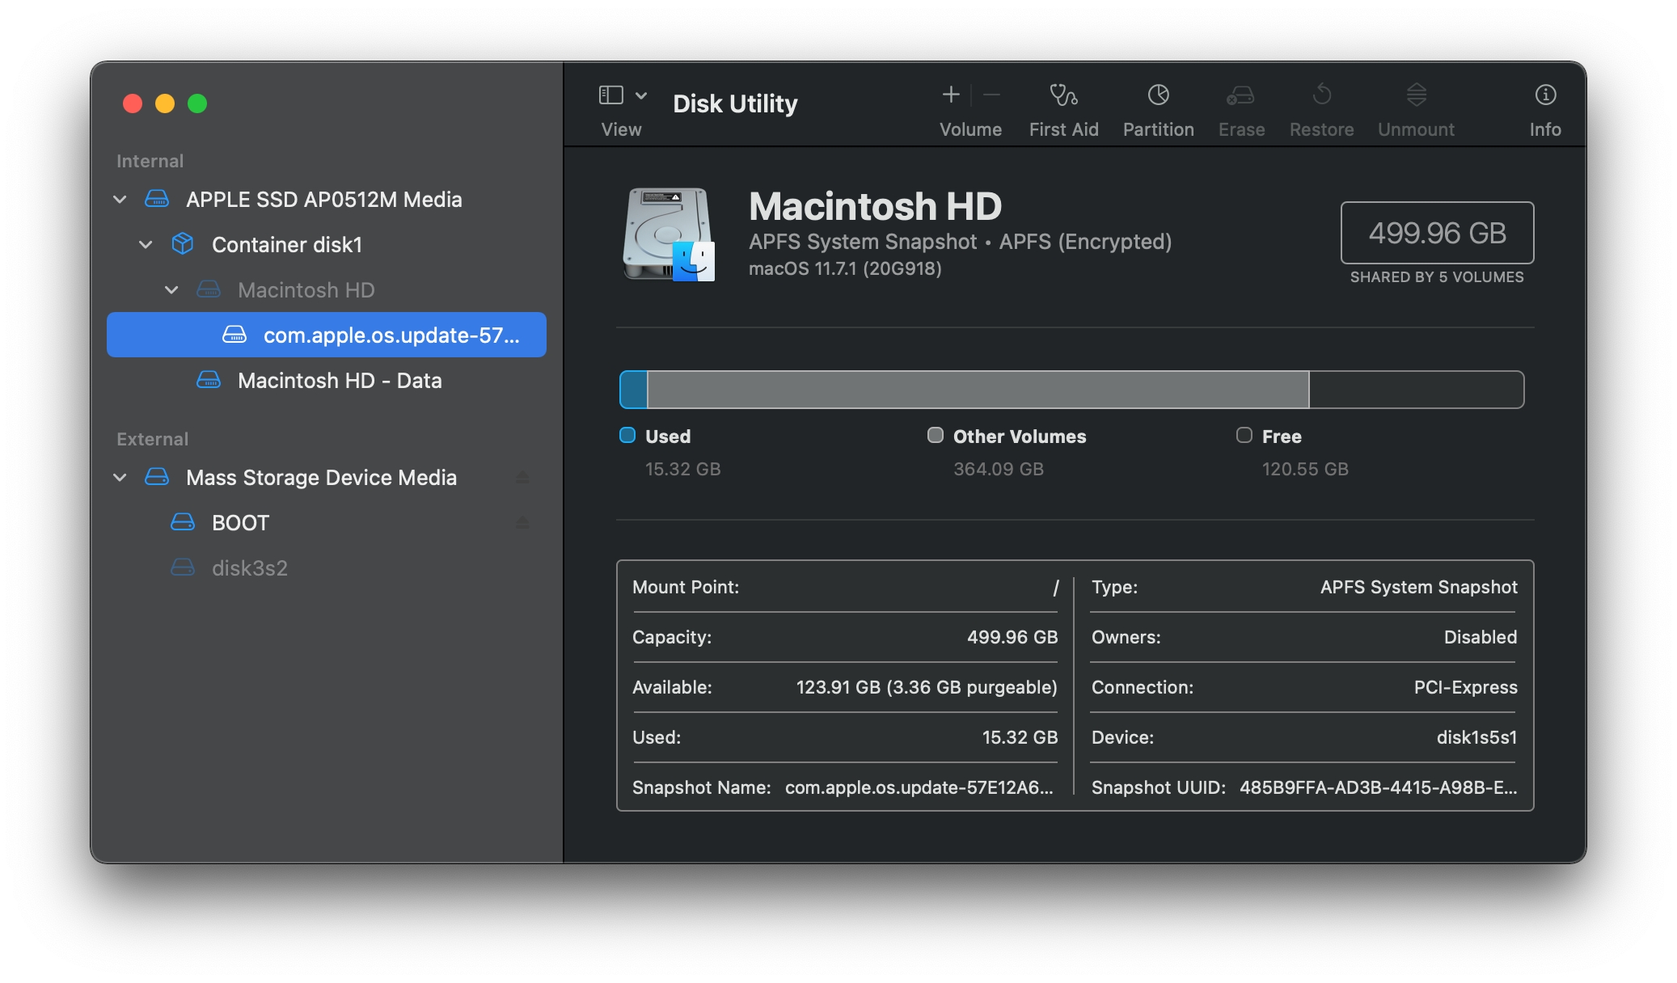Click the BOOT drive icon
The image size is (1677, 983).
click(183, 522)
